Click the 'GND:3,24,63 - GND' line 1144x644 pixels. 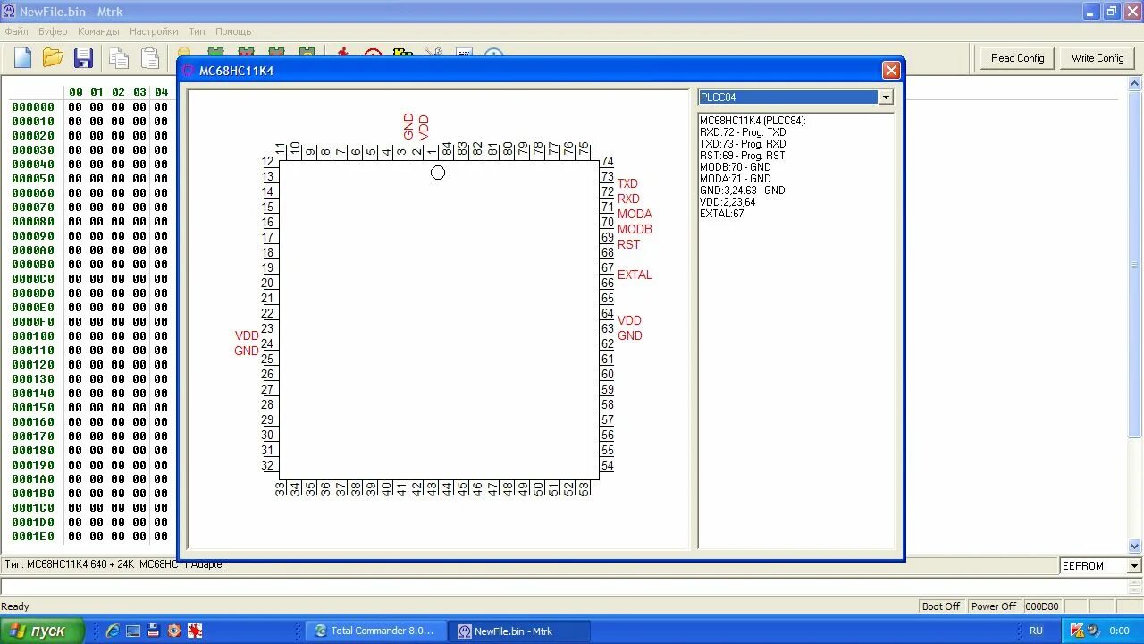coord(742,191)
